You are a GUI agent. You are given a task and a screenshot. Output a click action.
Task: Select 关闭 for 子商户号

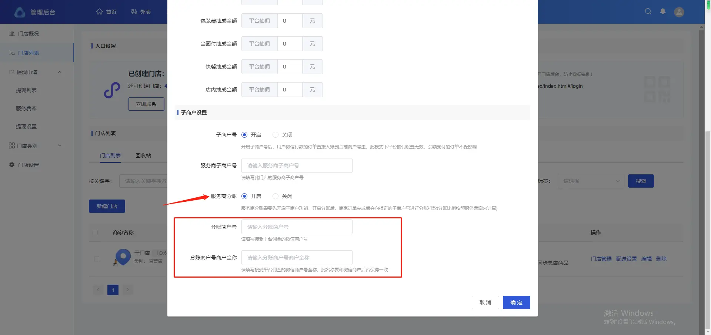[x=276, y=135]
